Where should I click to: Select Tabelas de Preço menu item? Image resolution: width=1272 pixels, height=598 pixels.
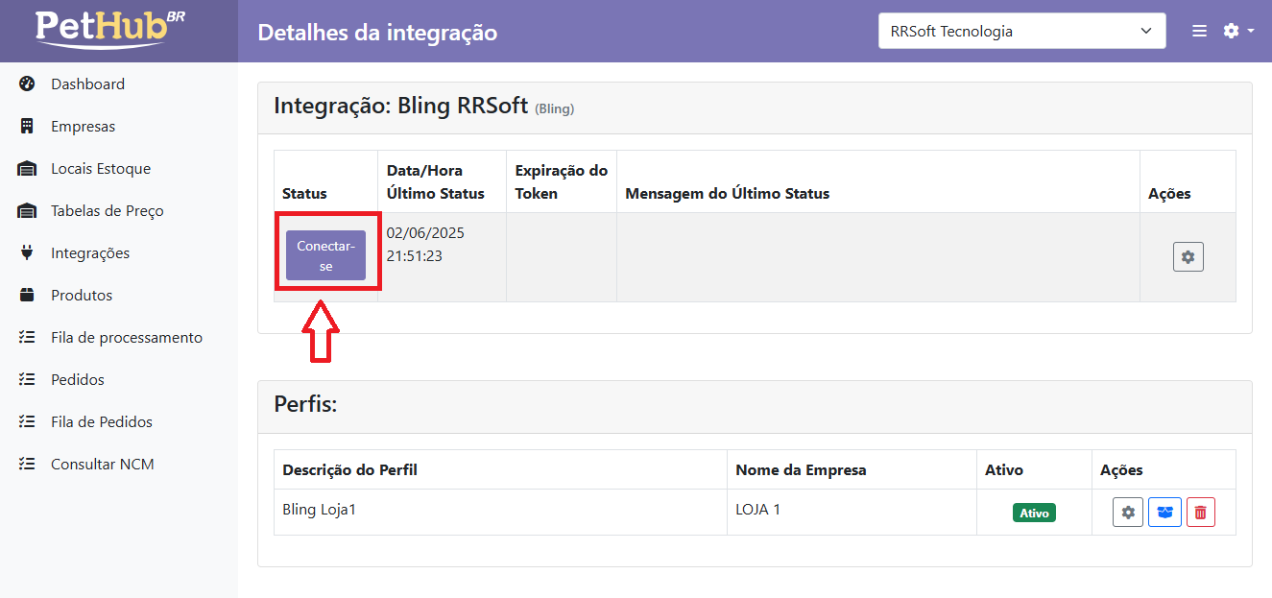coord(108,210)
